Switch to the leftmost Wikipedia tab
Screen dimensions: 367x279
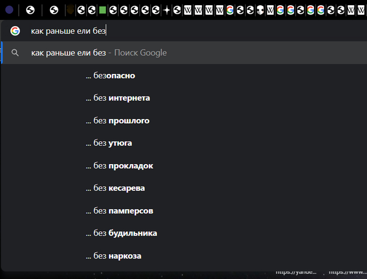(187, 9)
